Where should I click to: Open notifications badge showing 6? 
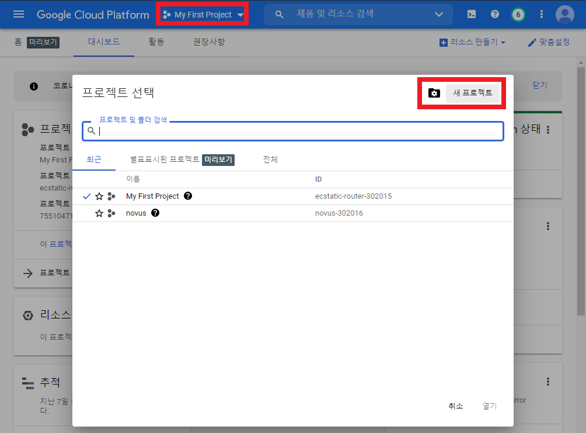coord(518,15)
